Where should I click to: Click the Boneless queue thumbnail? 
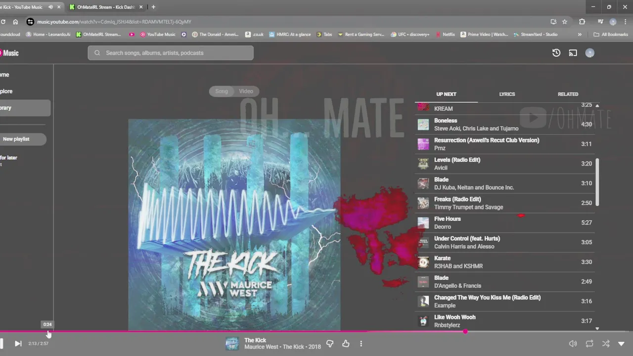point(423,124)
